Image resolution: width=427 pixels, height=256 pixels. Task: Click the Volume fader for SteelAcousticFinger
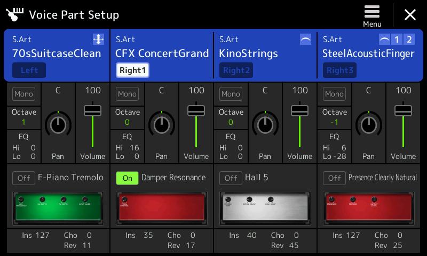pyautogui.click(x=403, y=111)
